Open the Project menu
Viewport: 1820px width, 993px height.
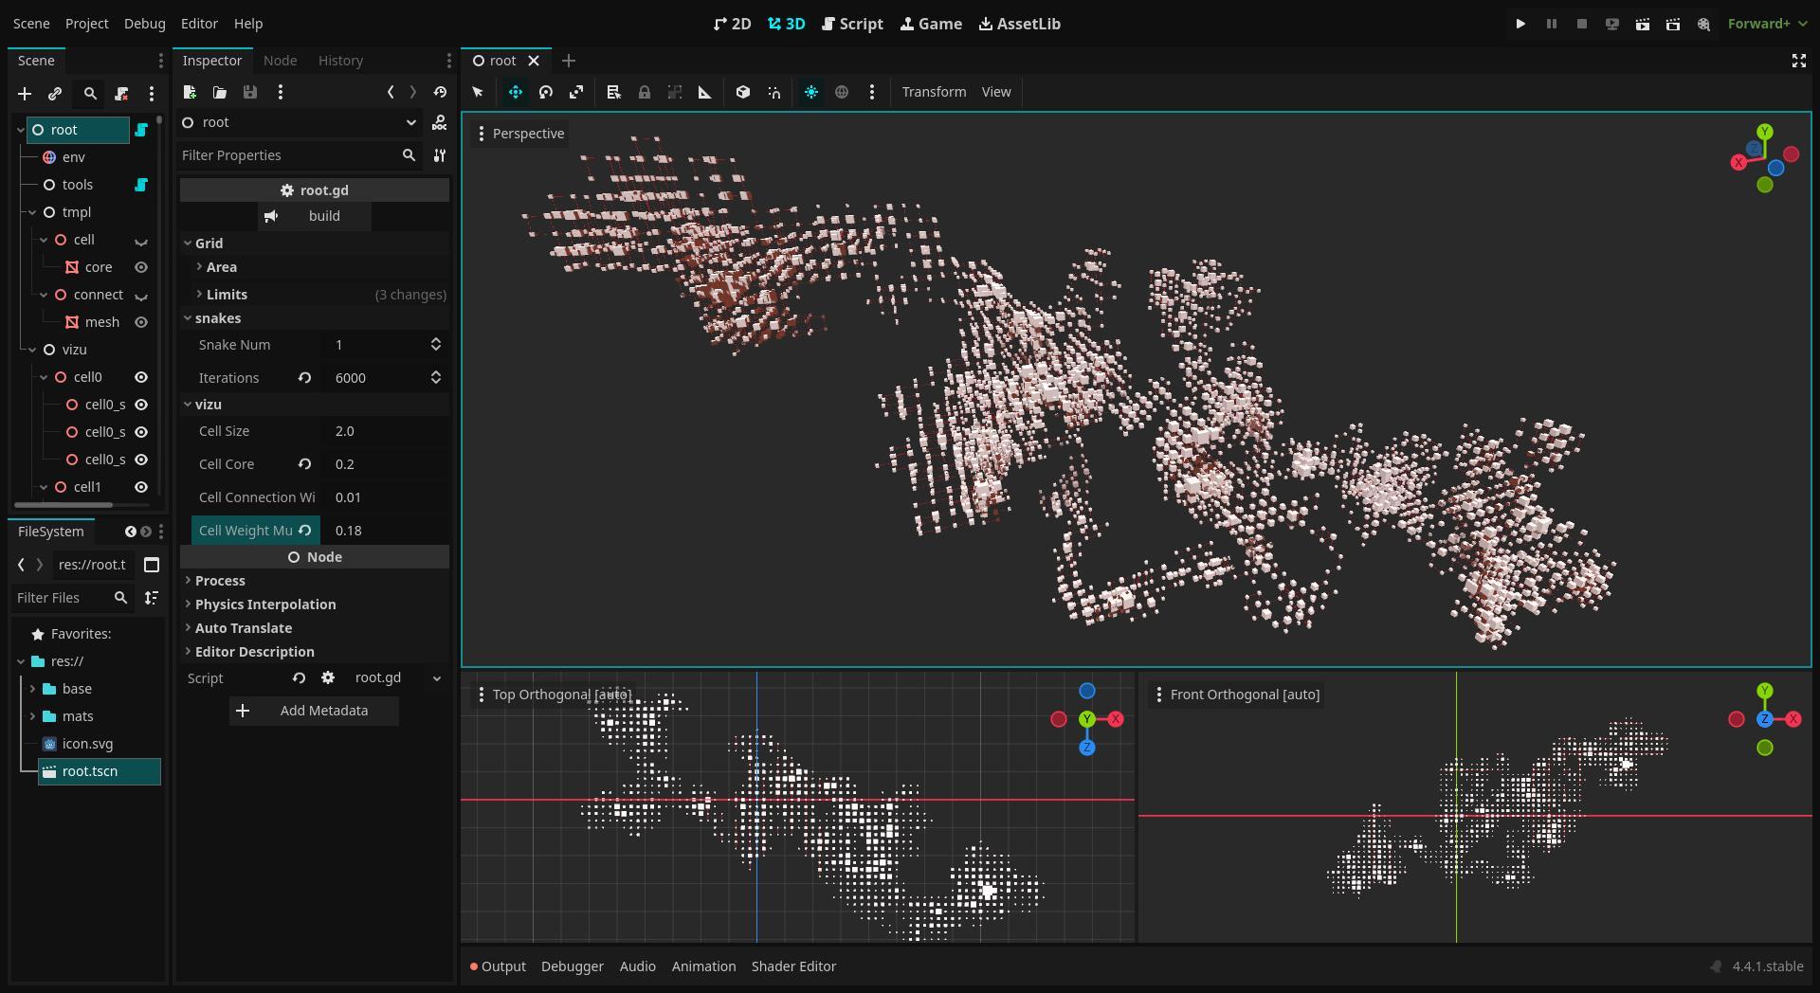(86, 24)
